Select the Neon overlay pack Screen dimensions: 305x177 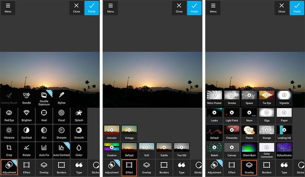click(x=249, y=116)
